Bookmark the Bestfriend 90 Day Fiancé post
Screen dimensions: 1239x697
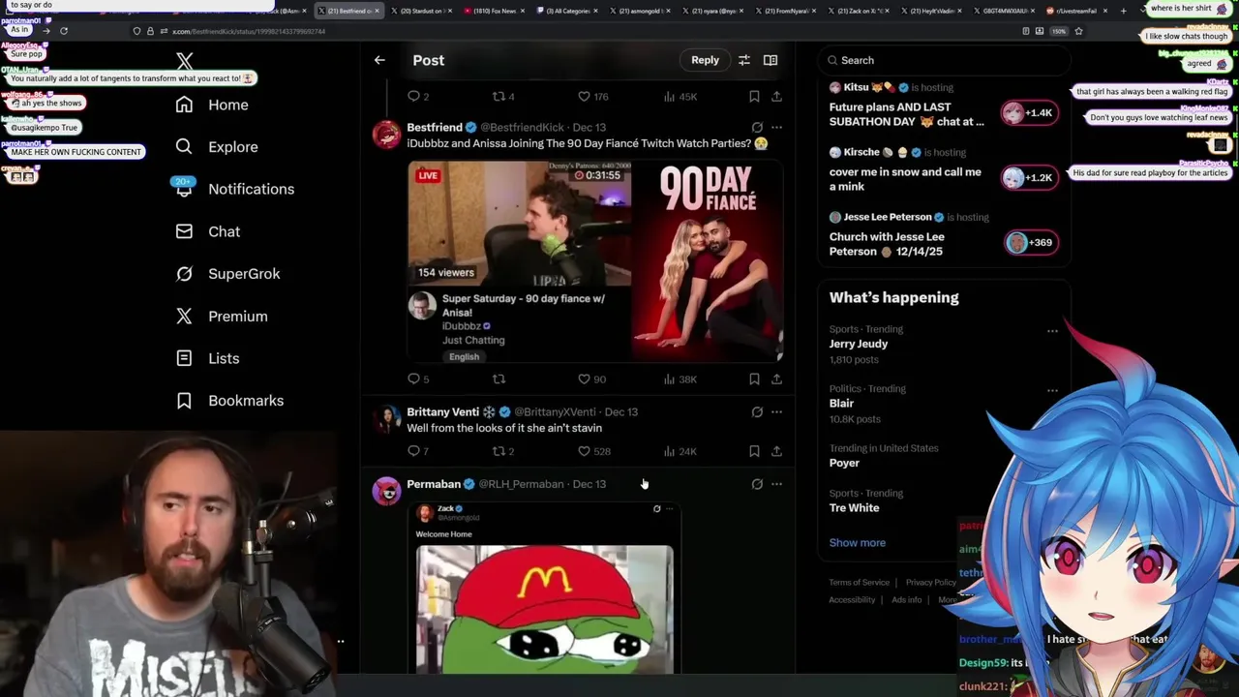(x=754, y=379)
